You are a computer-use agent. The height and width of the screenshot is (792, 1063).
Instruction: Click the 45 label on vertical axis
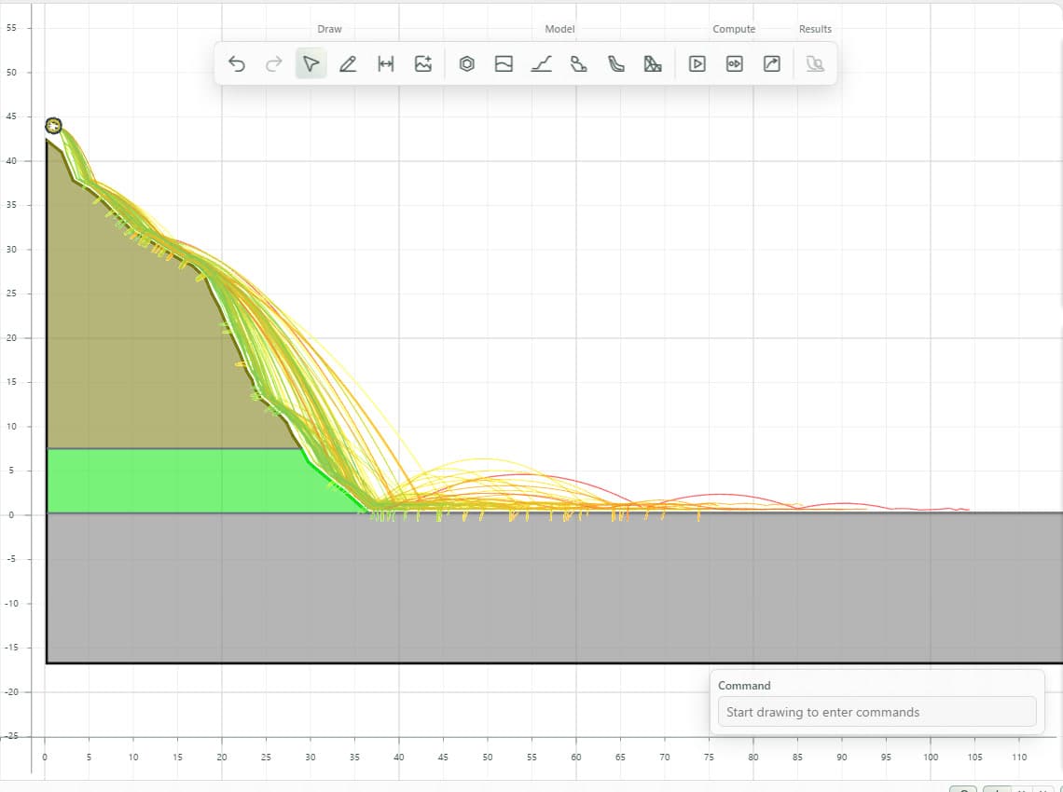coord(11,116)
